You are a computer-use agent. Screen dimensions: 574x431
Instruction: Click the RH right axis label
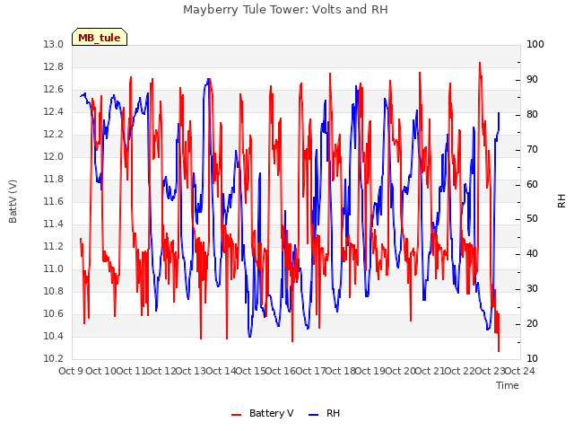click(561, 201)
